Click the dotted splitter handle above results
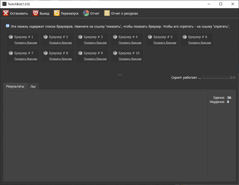The height and width of the screenshot is (185, 239). 120,75
